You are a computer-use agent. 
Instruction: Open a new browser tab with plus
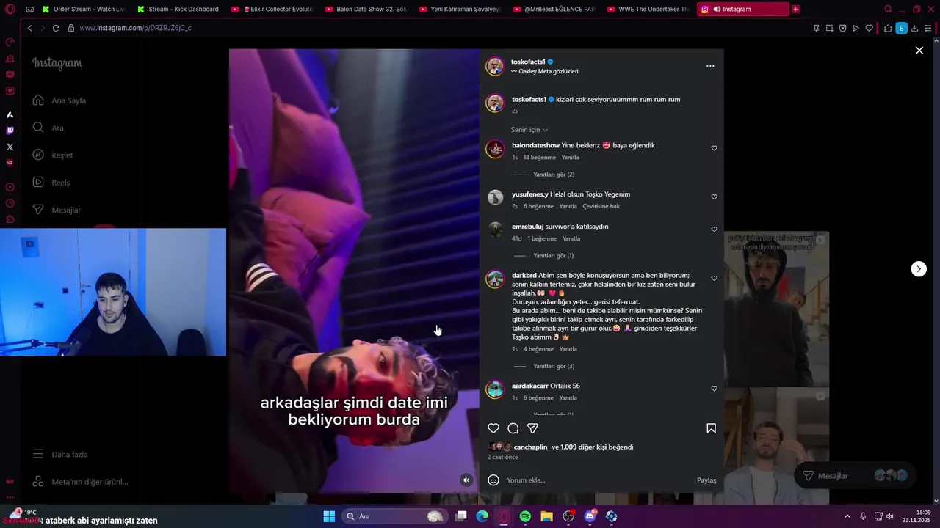coord(796,10)
